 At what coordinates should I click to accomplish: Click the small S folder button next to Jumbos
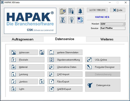(42, 82)
